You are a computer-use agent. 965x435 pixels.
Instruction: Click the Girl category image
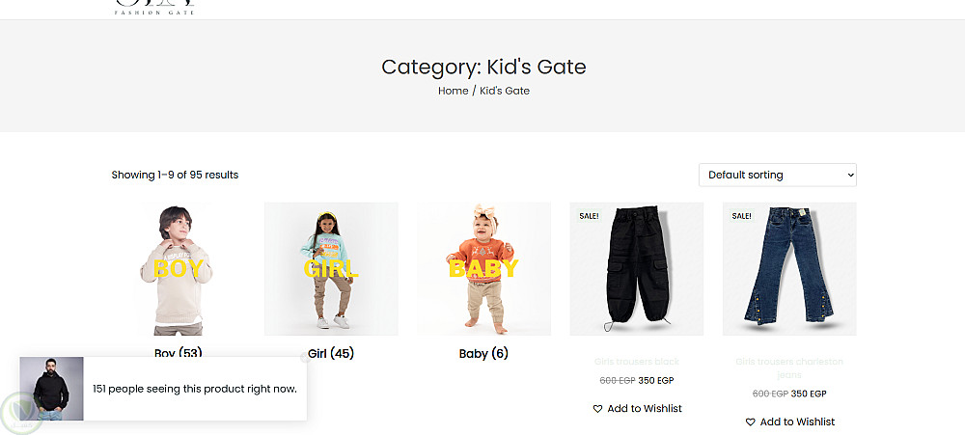[330, 269]
